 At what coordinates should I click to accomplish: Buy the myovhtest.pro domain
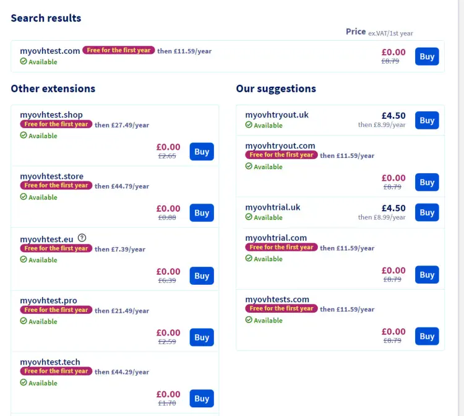(x=202, y=337)
